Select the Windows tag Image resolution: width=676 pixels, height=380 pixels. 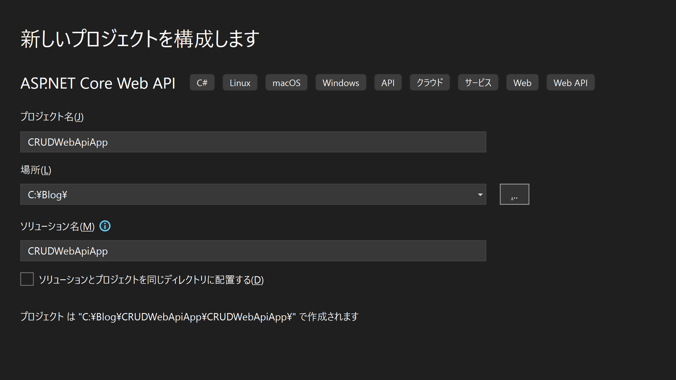point(341,83)
